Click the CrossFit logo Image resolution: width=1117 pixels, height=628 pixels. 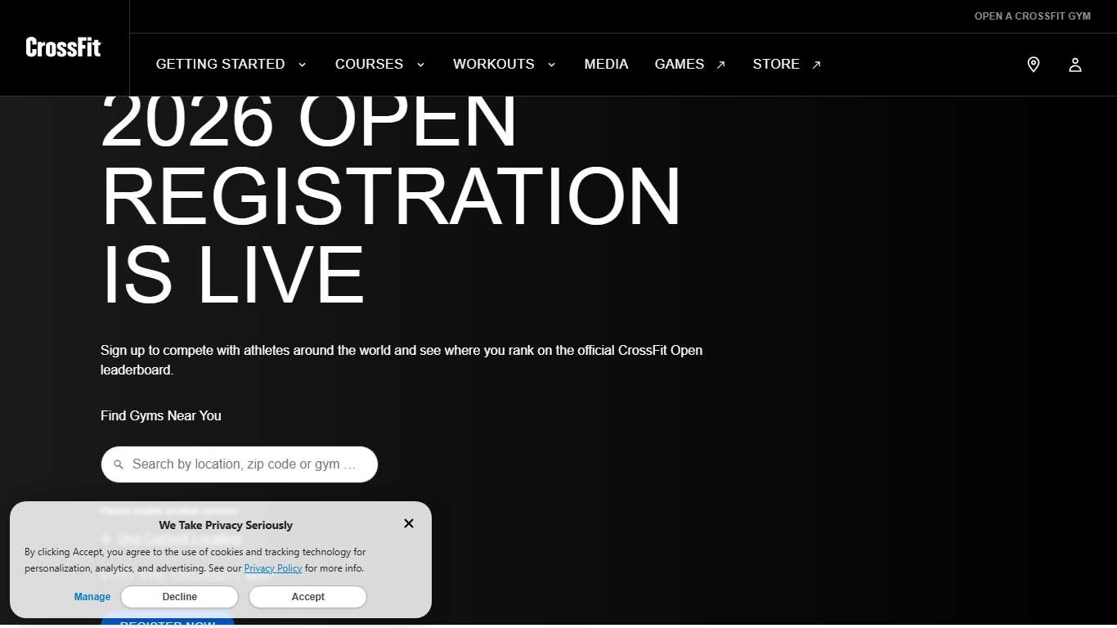coord(64,47)
